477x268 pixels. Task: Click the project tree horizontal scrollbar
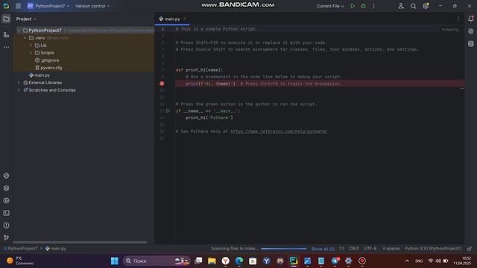(x=80, y=243)
